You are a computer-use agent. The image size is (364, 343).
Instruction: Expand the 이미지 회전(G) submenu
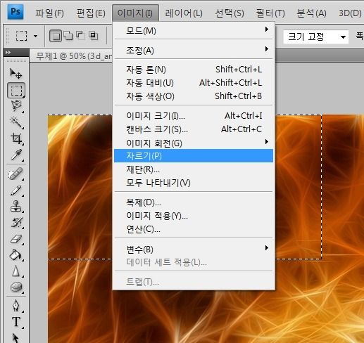coord(194,143)
